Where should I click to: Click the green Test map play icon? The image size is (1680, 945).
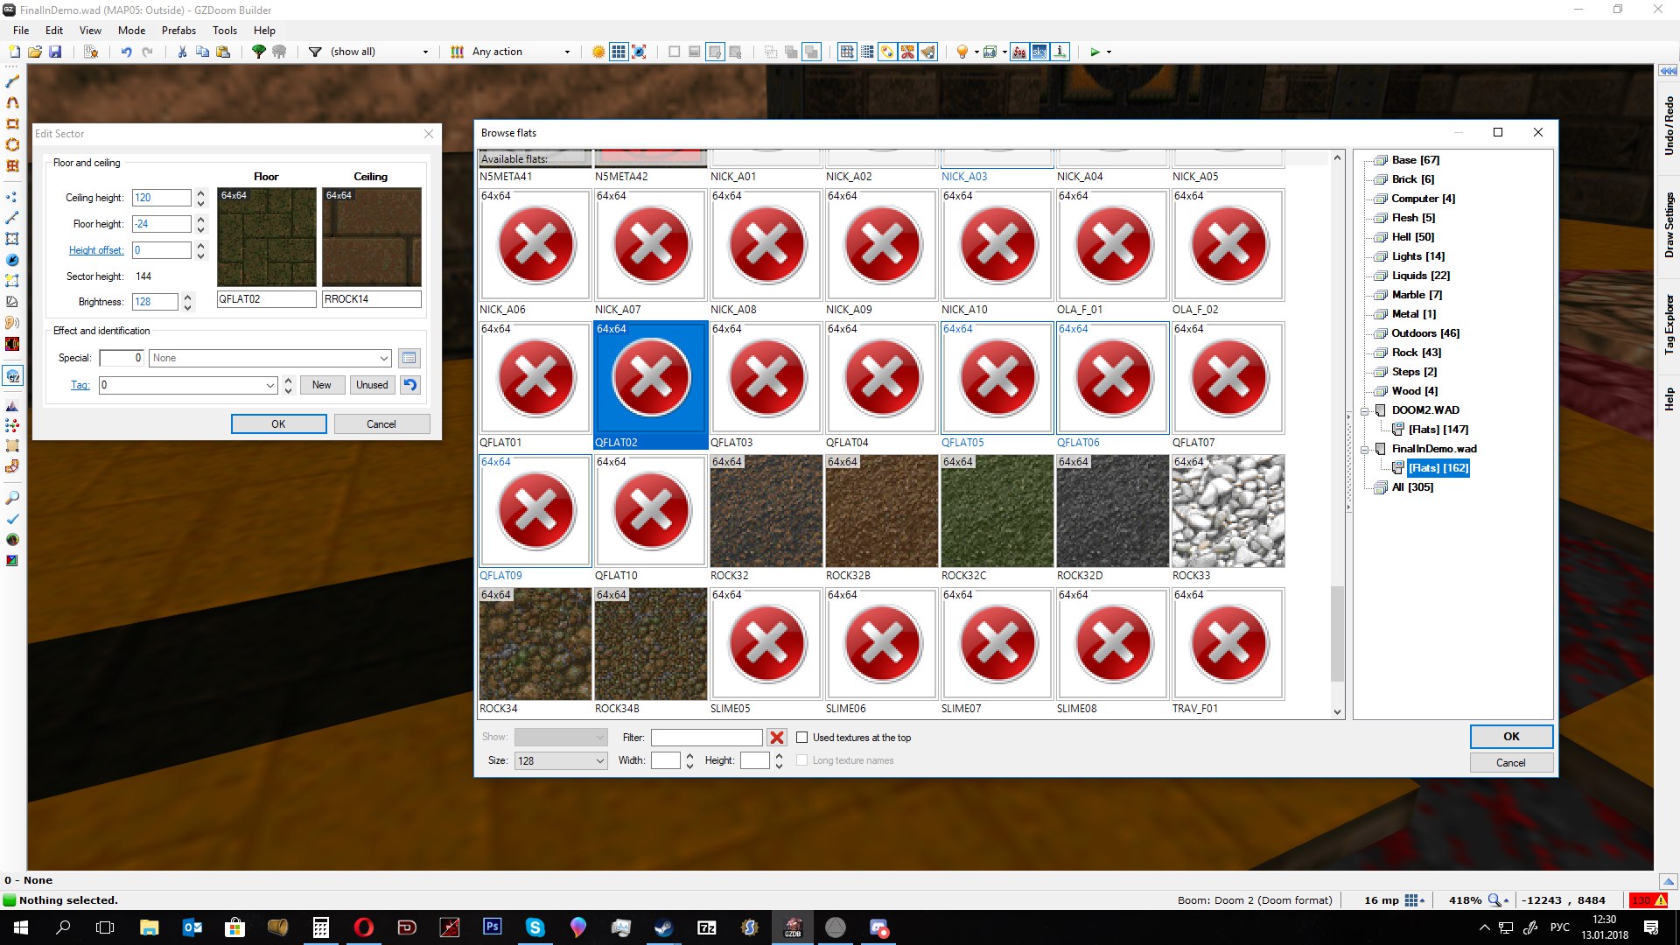pos(1095,52)
